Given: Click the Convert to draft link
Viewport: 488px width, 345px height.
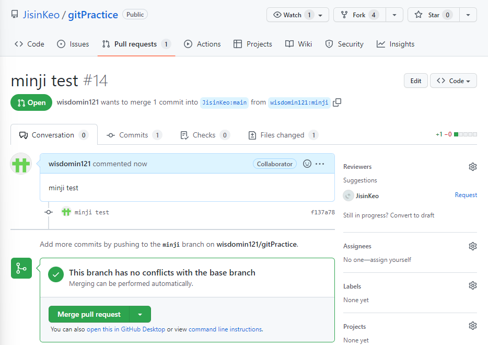Looking at the screenshot, I should tap(412, 215).
